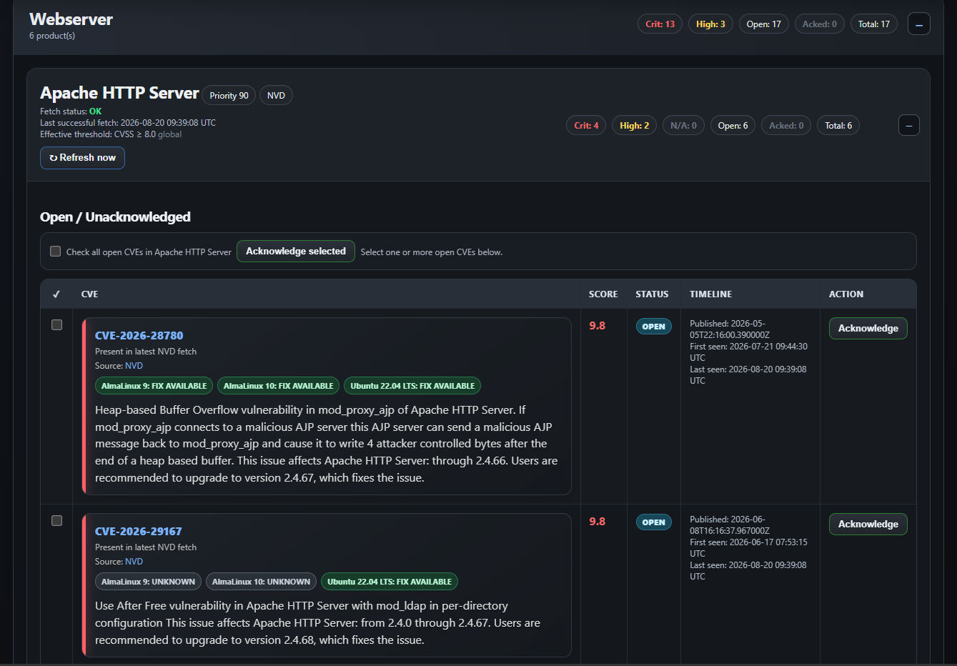Click the Webserver group title

(x=71, y=19)
